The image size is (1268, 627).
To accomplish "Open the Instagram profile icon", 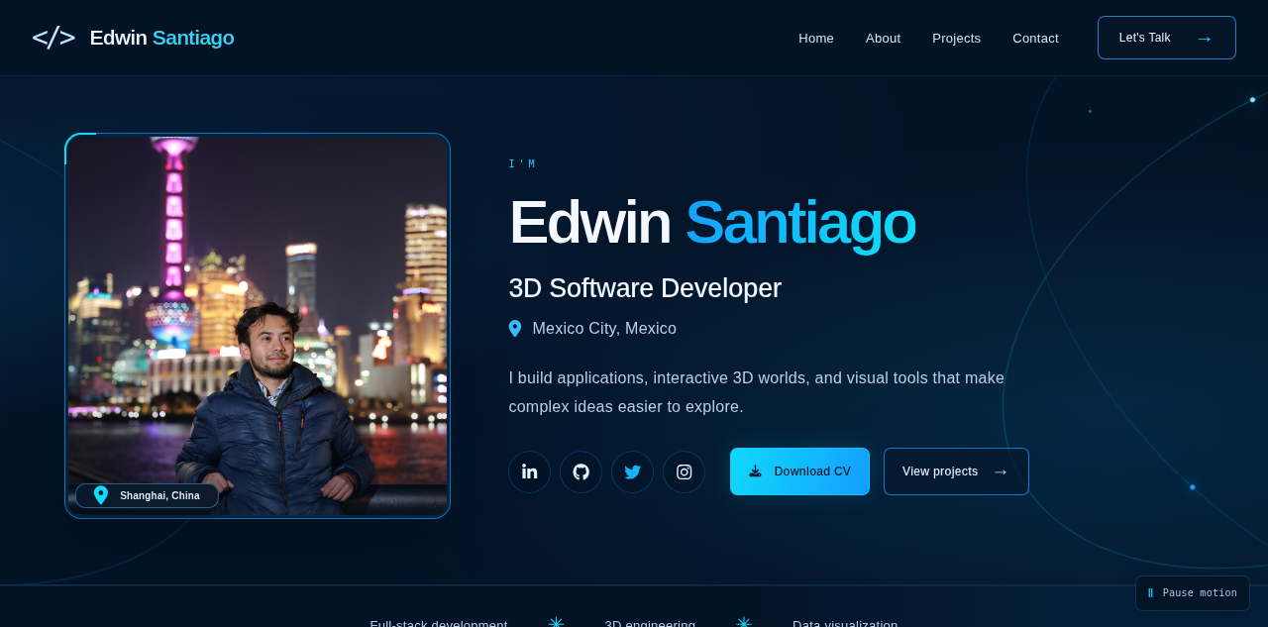I will [x=684, y=471].
